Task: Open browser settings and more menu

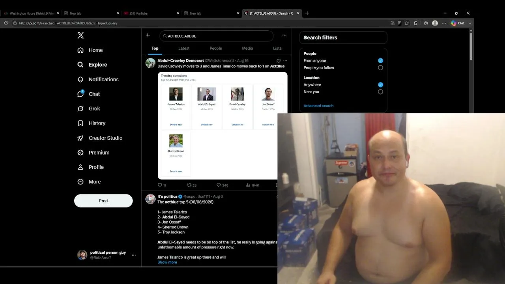Action: coord(444,23)
